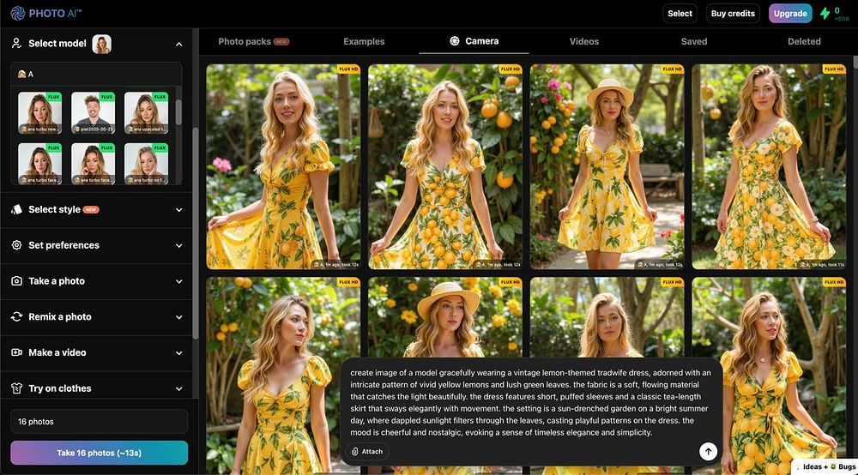
Task: Click the left sidebar scrollbar
Action: click(196, 233)
